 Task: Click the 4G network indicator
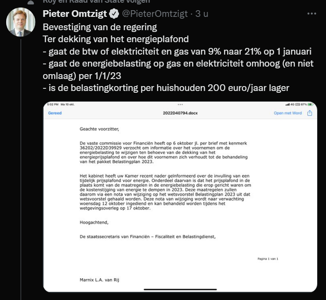coord(293,105)
